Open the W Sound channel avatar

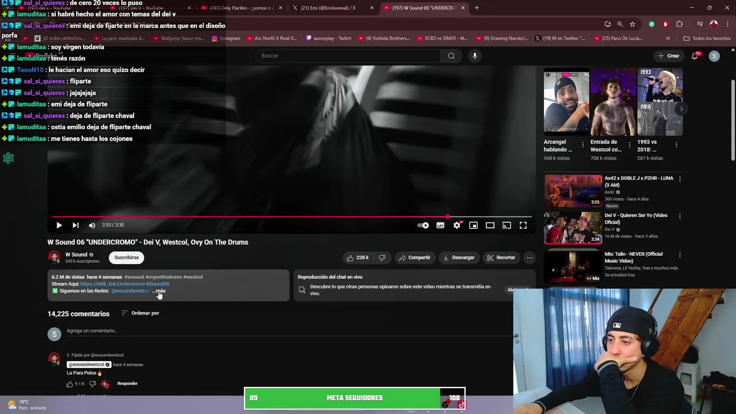[x=55, y=257]
